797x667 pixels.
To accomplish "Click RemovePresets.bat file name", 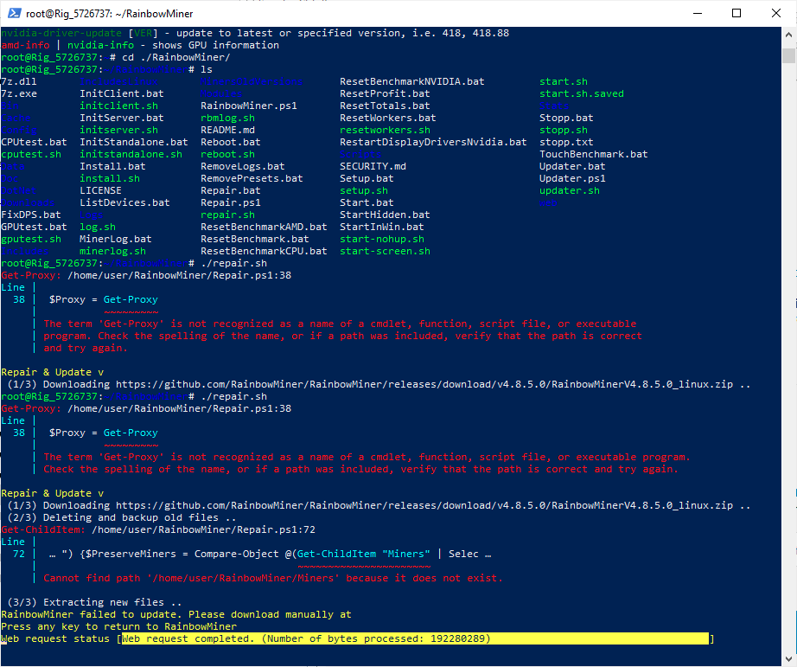I will coord(252,178).
